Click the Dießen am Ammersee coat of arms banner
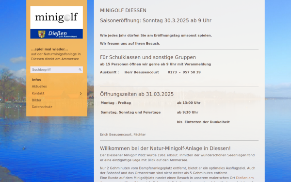 57,34
